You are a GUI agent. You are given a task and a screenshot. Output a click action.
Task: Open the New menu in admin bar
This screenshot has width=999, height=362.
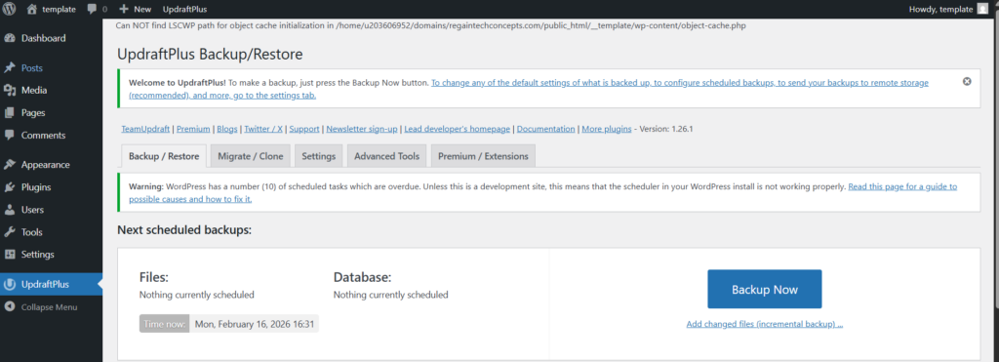[135, 10]
